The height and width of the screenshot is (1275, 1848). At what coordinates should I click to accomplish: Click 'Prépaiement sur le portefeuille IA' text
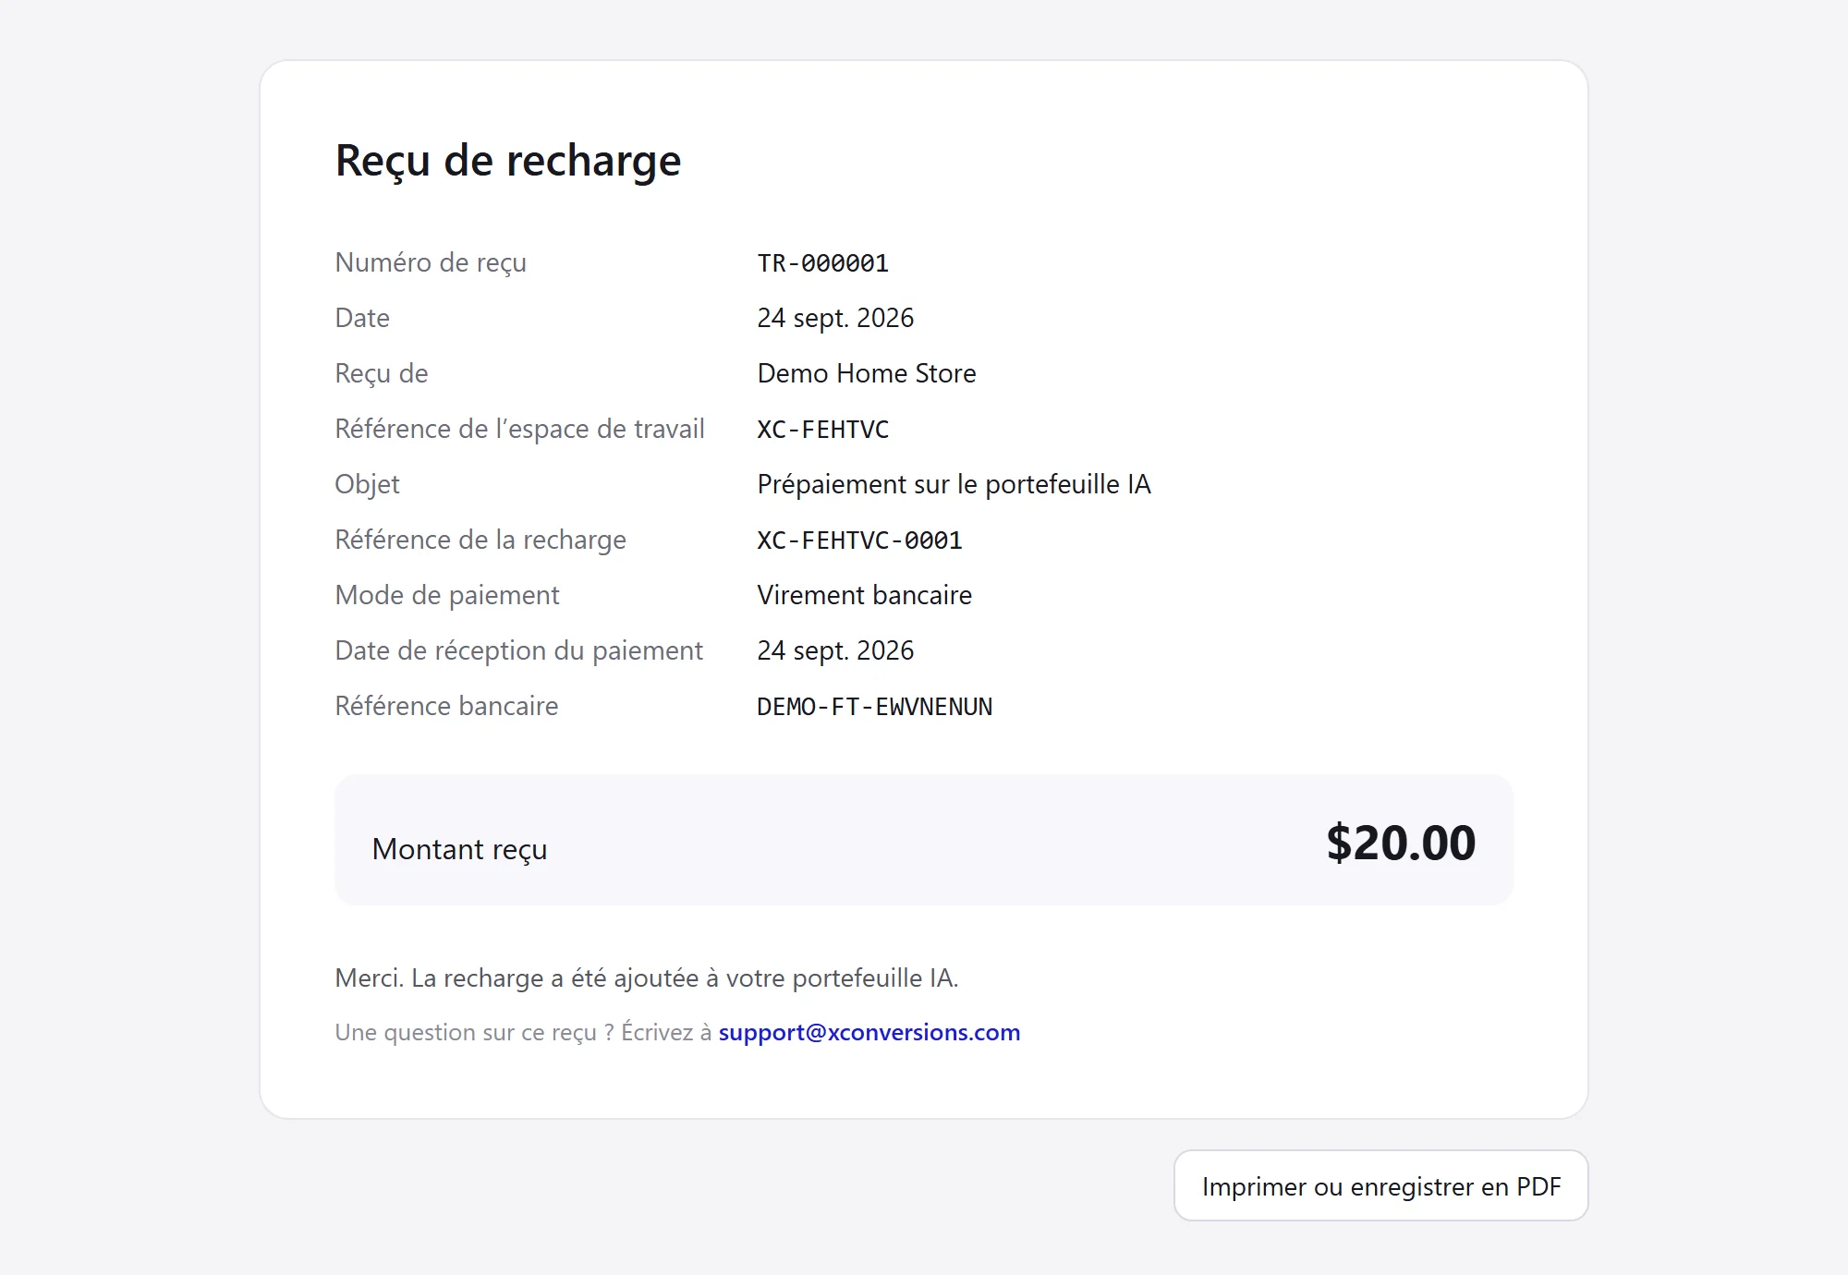[x=954, y=484]
